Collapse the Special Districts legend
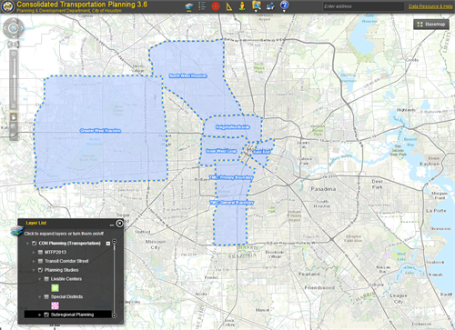 pyautogui.click(x=40, y=296)
